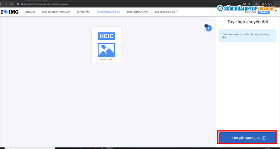This screenshot has height=149, width=280.
Task: Click the tracking protection eye icon
Action: pyautogui.click(x=244, y=4)
